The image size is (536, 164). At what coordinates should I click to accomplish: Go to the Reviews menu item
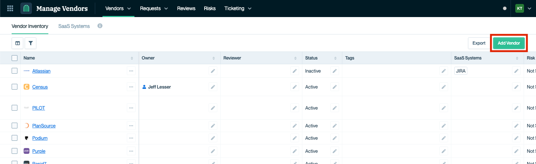[186, 8]
